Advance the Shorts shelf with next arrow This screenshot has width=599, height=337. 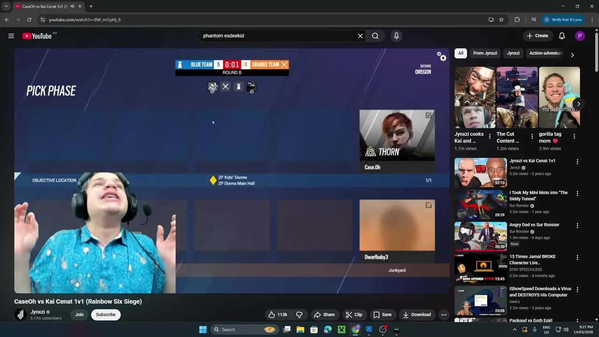(578, 104)
